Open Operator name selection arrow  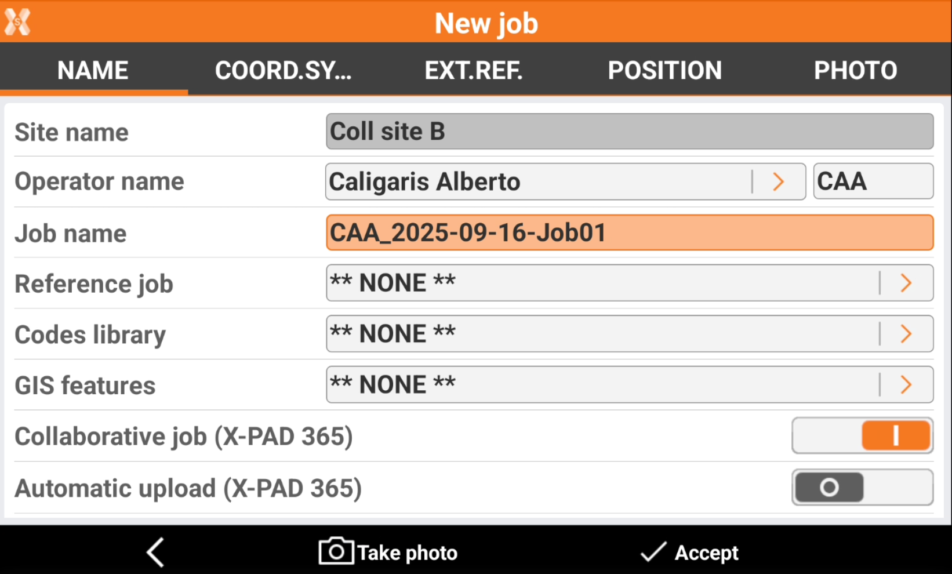[x=778, y=182]
